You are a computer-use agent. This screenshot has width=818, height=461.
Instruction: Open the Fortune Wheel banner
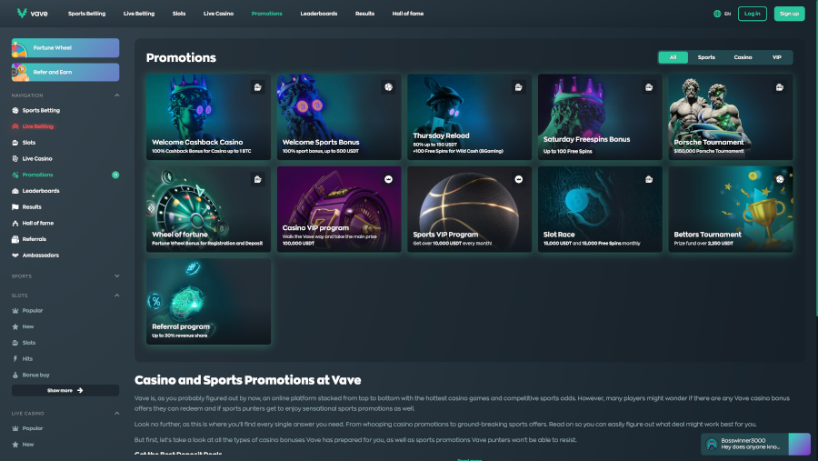[65, 48]
